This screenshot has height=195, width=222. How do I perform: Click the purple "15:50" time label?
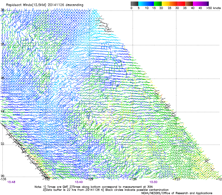coord(154,182)
